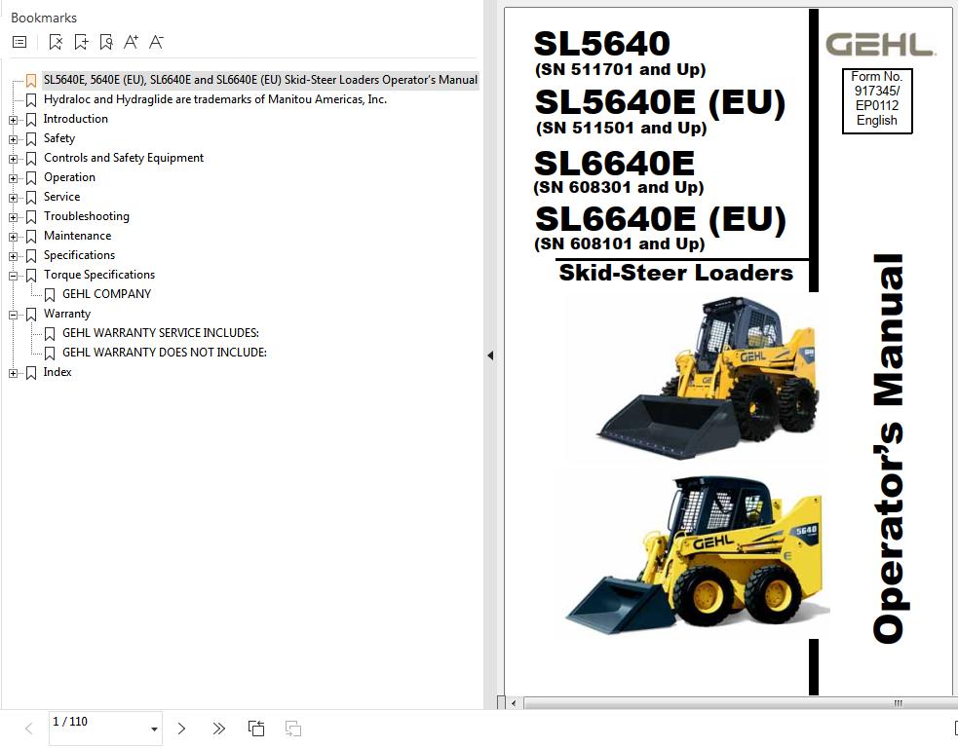Screen dimensions: 958x748
Task: Click the Bookmarks panel title
Action: [x=44, y=18]
